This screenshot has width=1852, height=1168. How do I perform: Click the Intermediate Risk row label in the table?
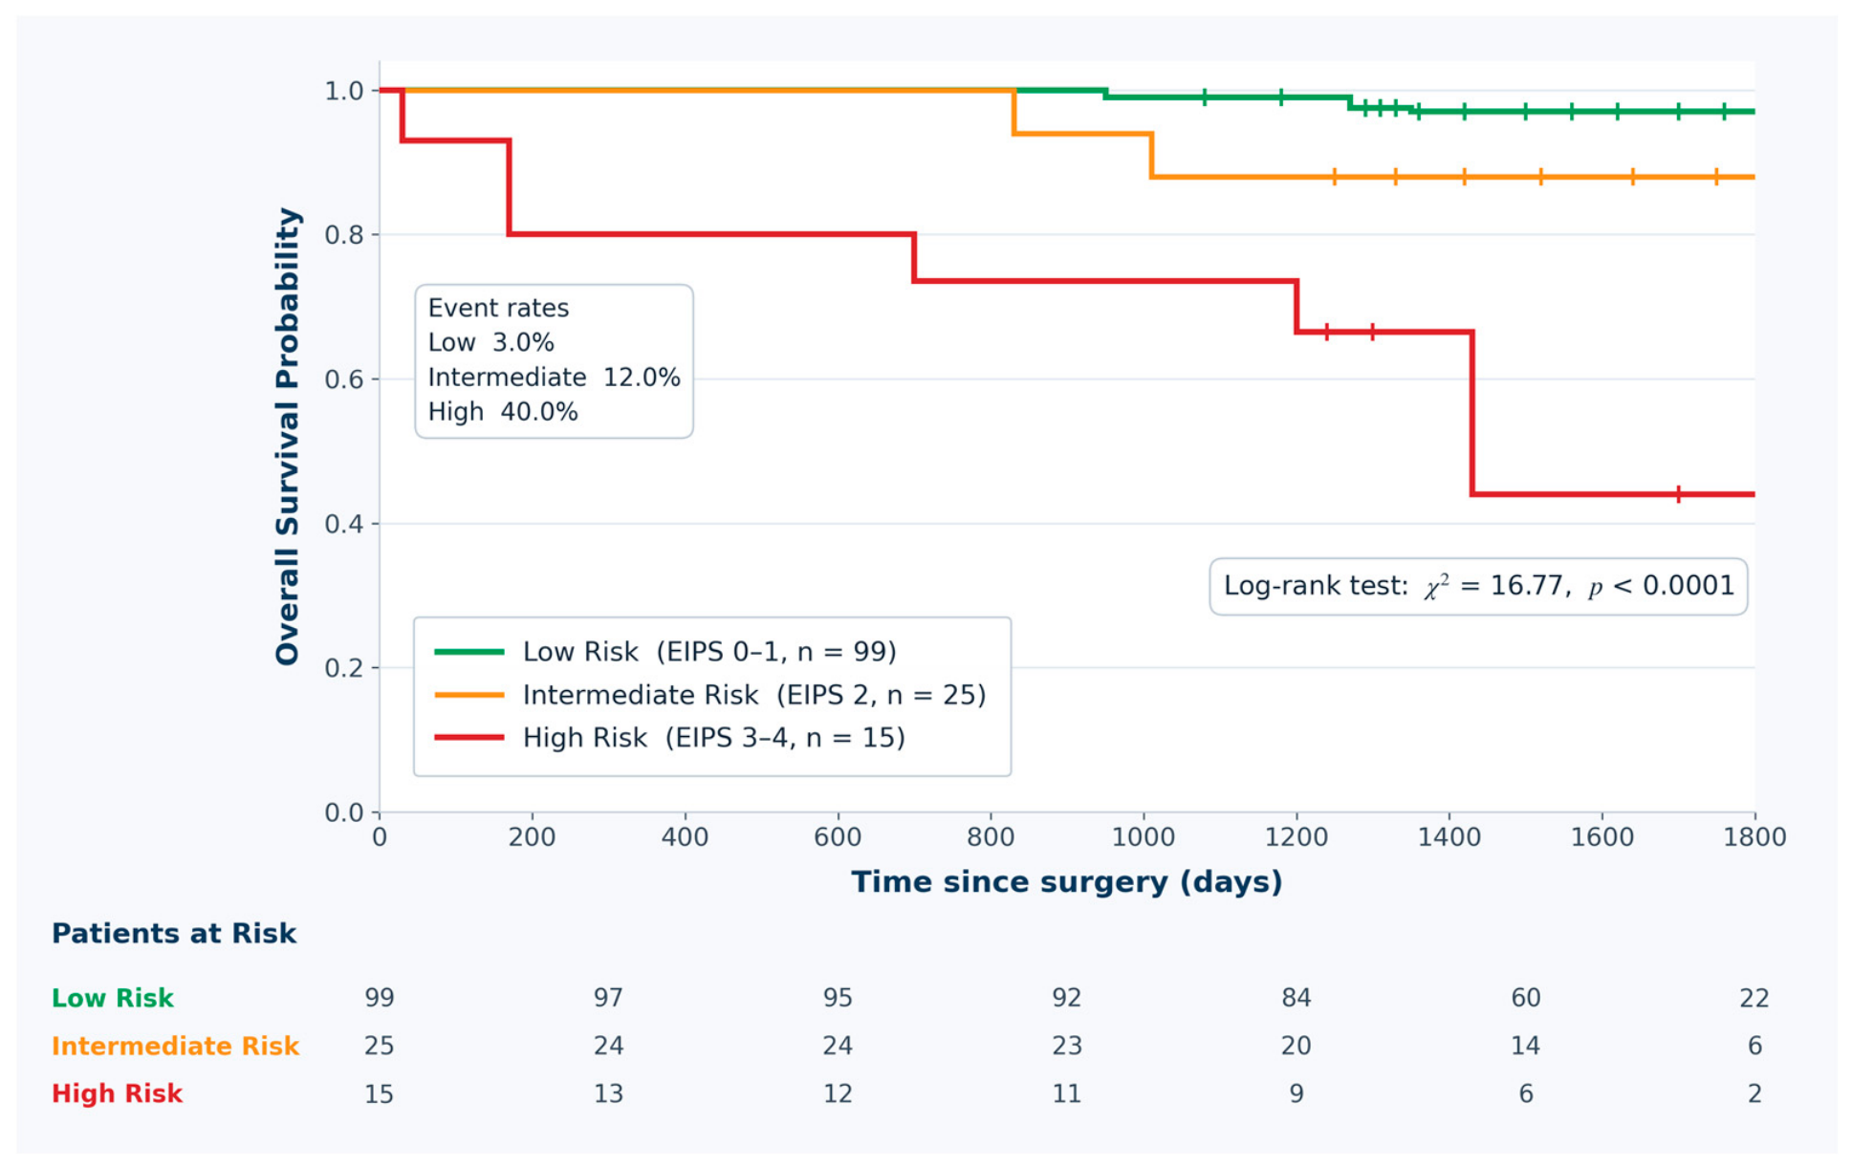tap(175, 1046)
